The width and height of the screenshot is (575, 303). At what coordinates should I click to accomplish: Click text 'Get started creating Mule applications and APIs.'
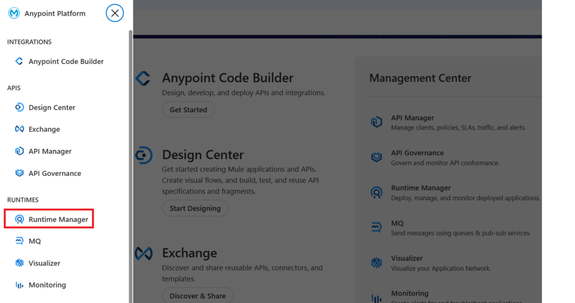click(x=239, y=169)
